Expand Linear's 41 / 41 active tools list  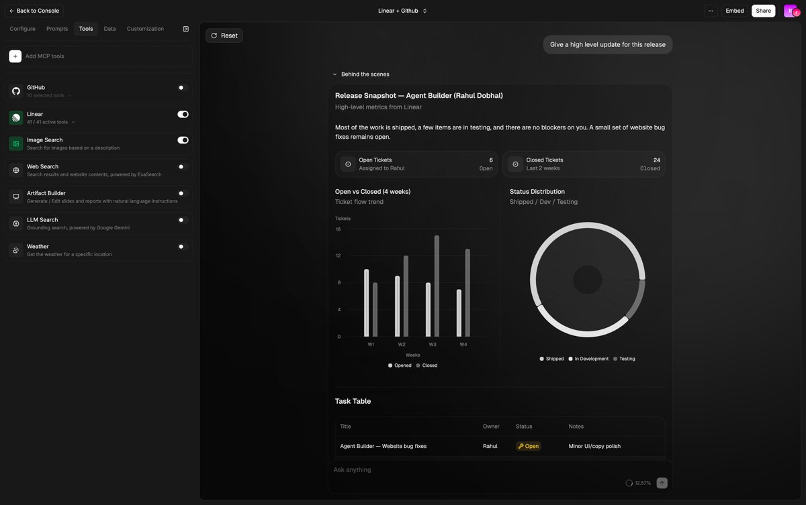coord(51,122)
